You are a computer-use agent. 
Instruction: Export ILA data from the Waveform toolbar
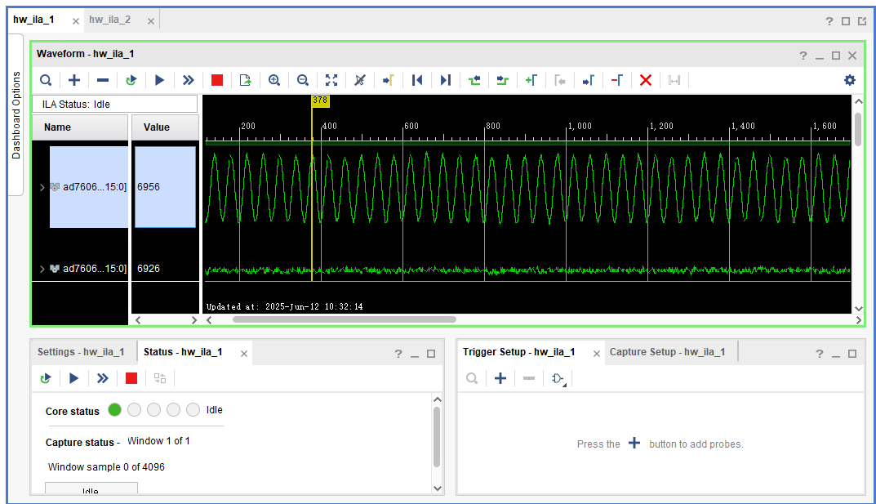point(245,81)
